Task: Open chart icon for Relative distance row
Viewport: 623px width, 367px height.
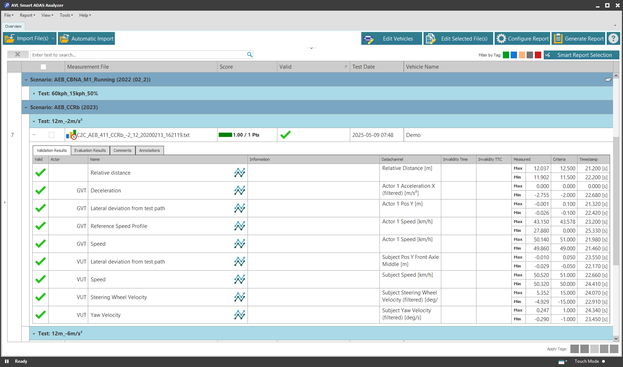Action: pyautogui.click(x=239, y=173)
